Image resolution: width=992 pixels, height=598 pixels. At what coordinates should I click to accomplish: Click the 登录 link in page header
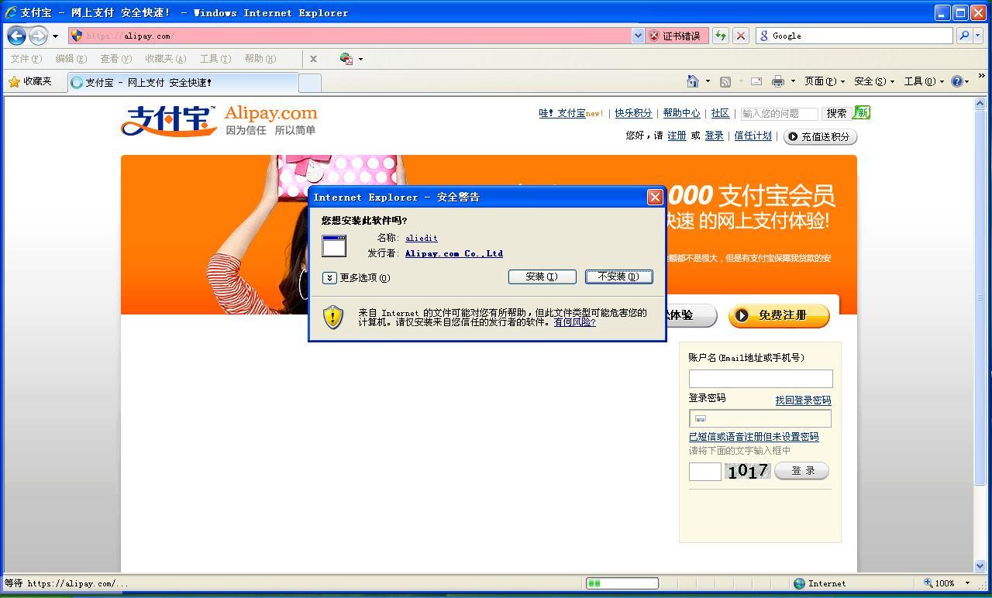pos(714,136)
